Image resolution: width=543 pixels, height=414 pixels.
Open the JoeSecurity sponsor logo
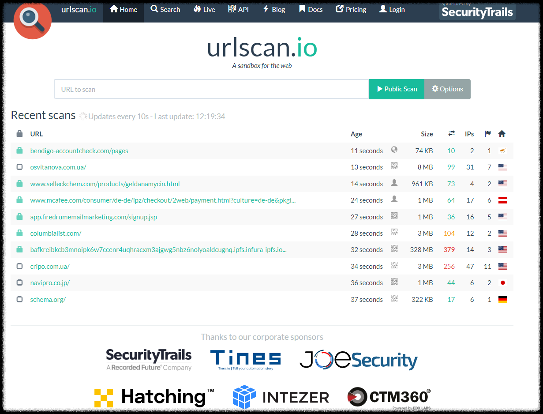(359, 360)
